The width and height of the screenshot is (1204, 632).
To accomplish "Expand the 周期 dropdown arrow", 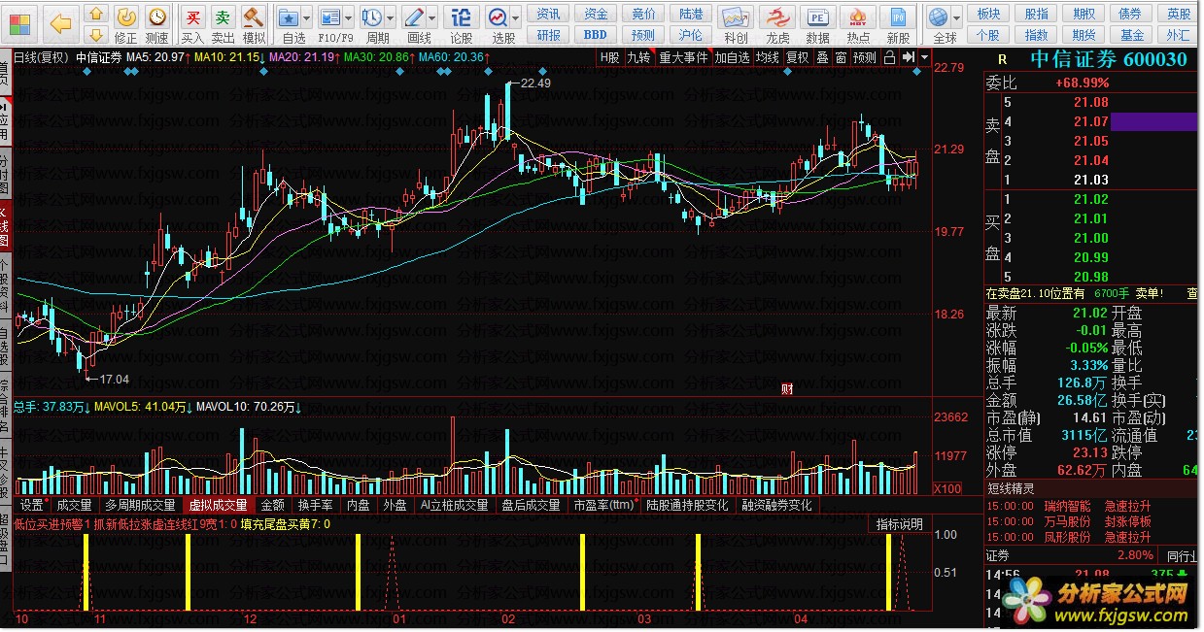I will click(x=390, y=17).
